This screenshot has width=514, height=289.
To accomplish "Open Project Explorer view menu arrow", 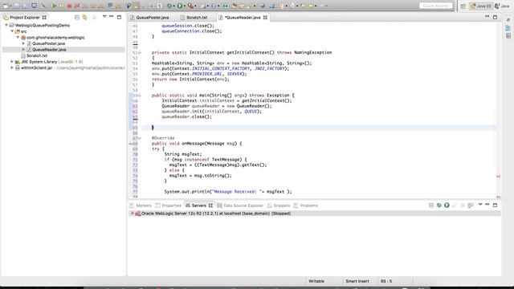I will pyautogui.click(x=104, y=17).
